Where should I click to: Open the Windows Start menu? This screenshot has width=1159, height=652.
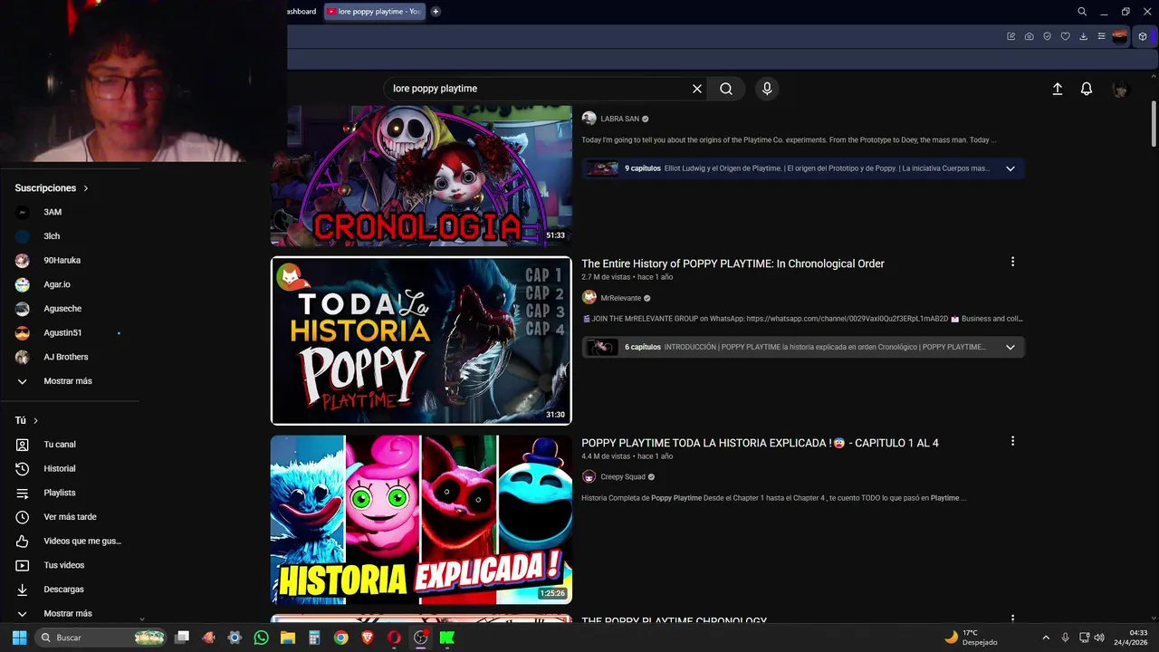tap(19, 638)
